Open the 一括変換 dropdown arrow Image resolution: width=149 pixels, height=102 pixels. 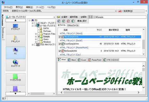point(146,11)
